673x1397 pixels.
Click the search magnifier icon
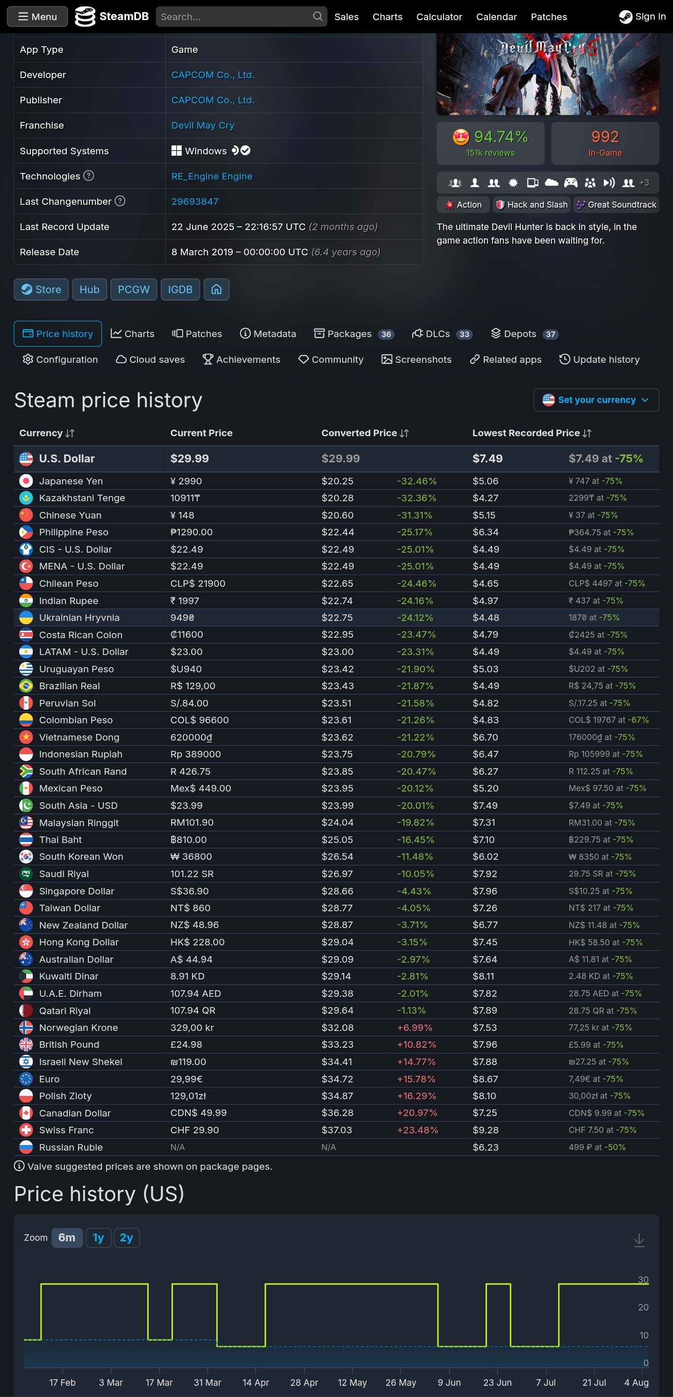pyautogui.click(x=318, y=16)
